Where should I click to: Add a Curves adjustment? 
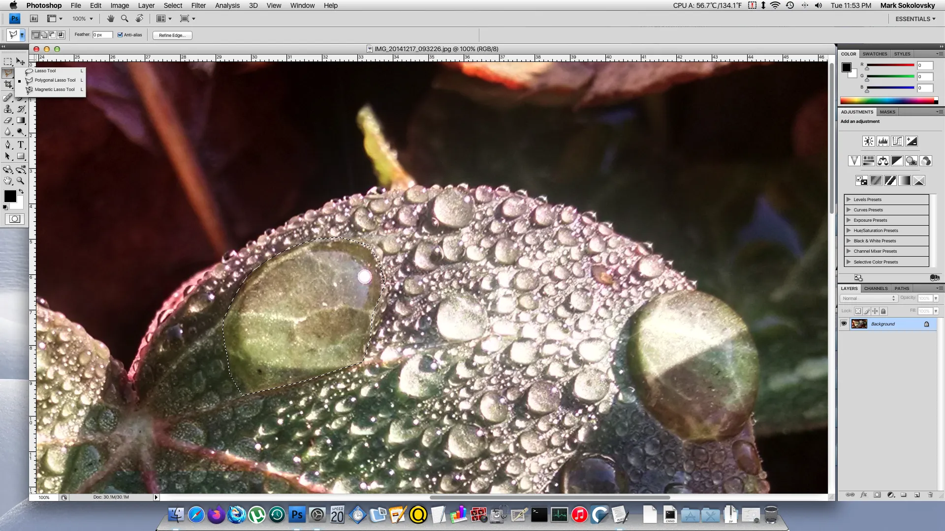coord(897,142)
